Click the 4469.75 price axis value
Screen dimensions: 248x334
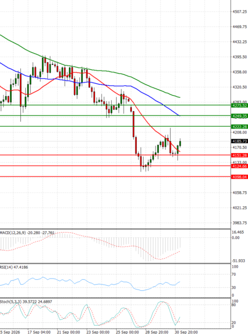240,27
